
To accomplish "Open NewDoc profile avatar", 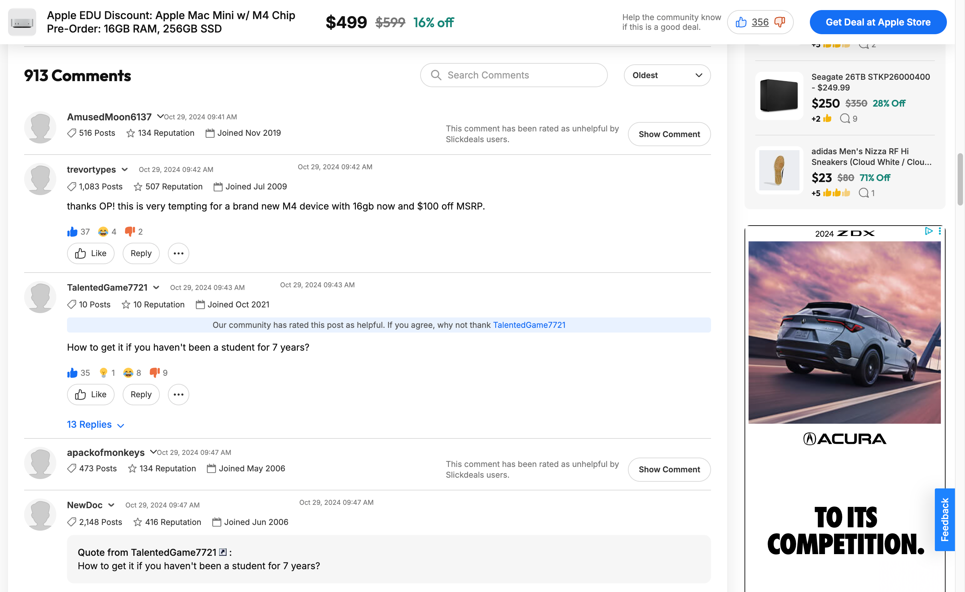I will point(40,515).
